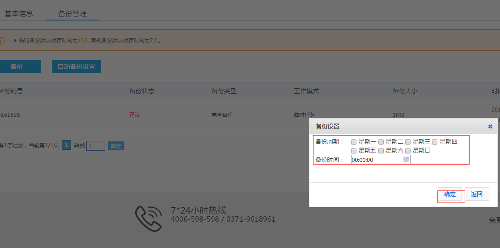Open the calendar picker icon in backup time
This screenshot has width=500, height=248.
click(406, 160)
